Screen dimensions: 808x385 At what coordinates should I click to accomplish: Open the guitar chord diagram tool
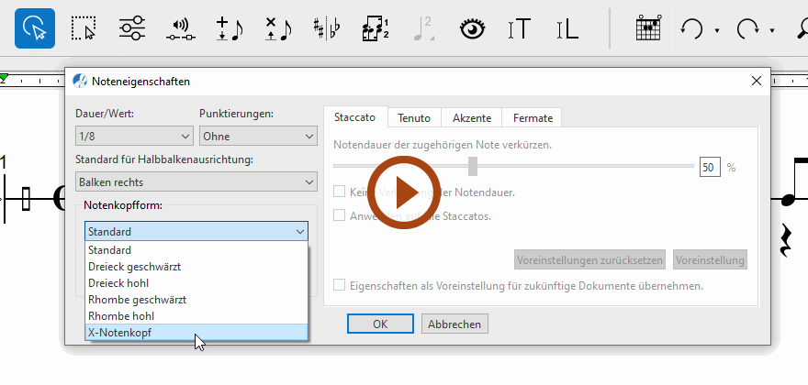point(649,28)
